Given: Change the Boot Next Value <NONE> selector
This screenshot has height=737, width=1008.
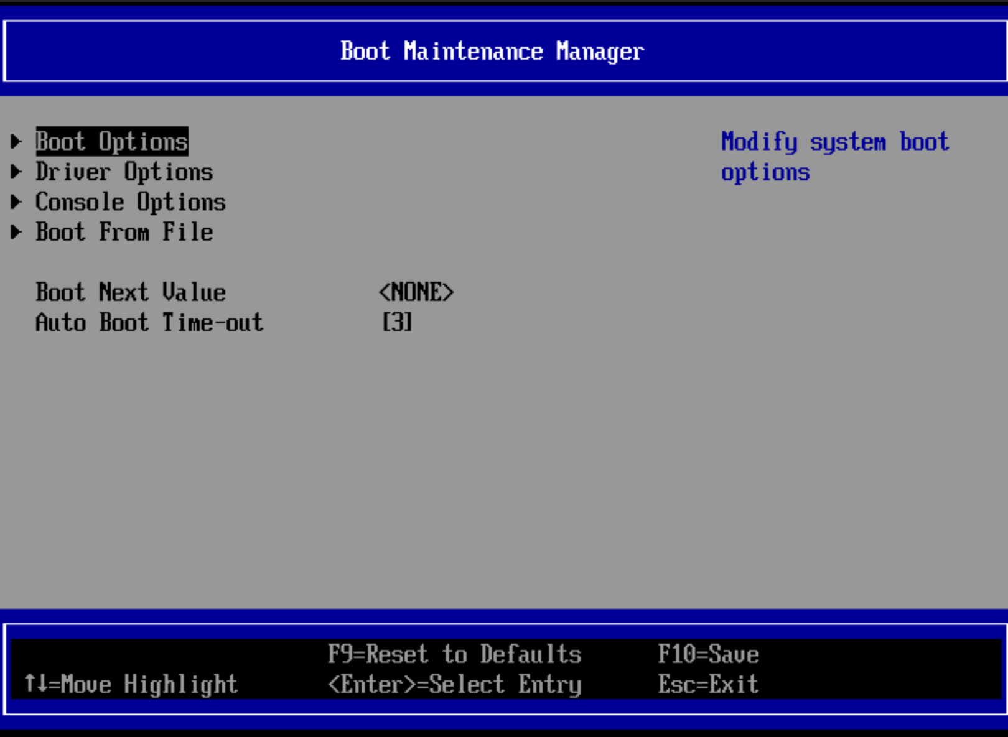Looking at the screenshot, I should point(416,292).
